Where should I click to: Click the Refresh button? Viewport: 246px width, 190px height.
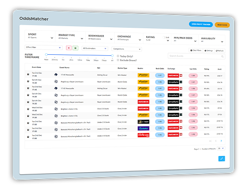[x=220, y=51]
